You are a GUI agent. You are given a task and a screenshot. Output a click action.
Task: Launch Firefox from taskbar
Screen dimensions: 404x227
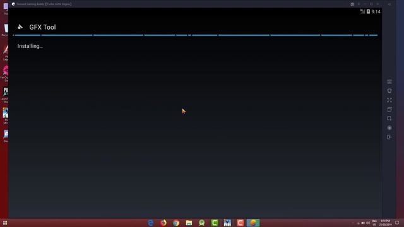pos(163,223)
